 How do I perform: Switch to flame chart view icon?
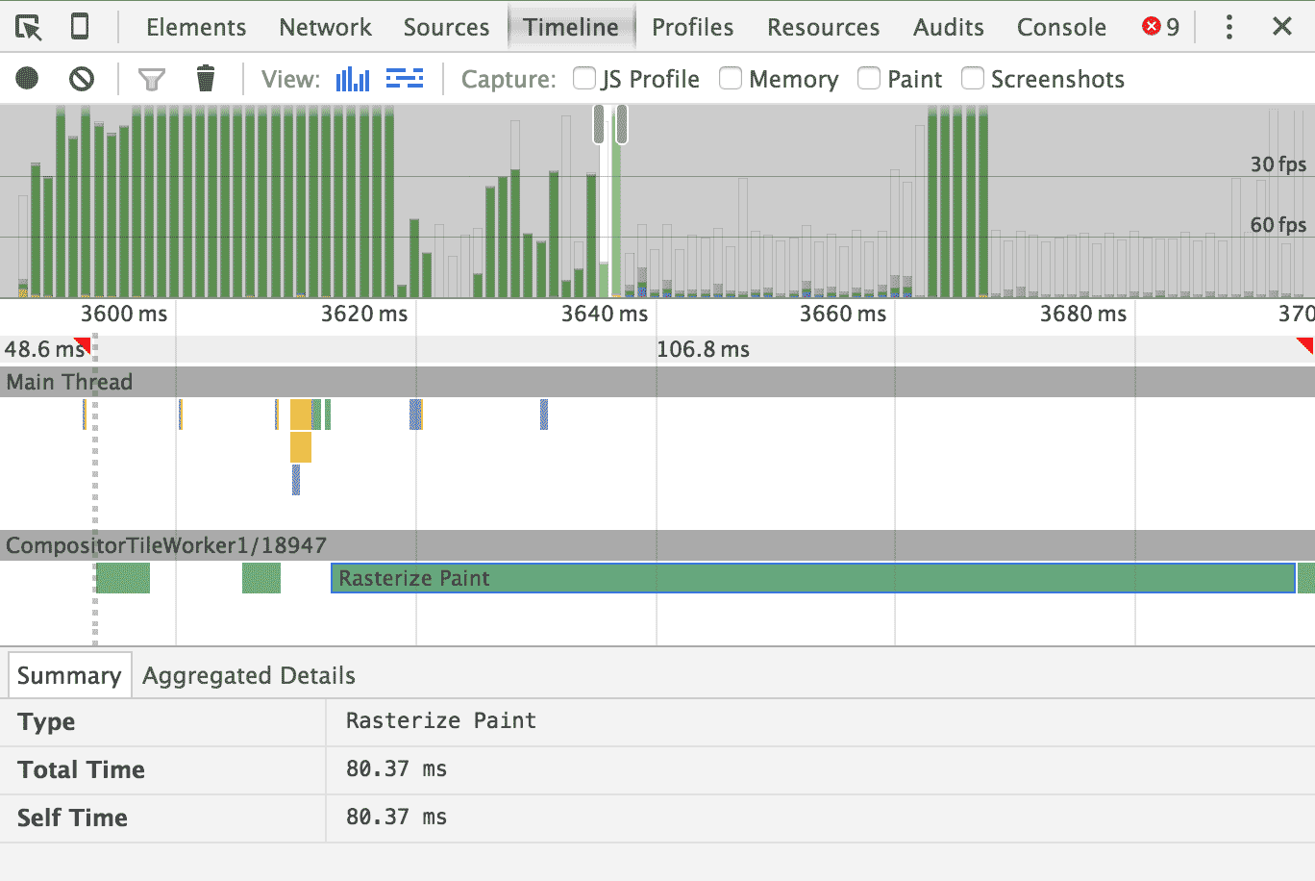pyautogui.click(x=405, y=78)
